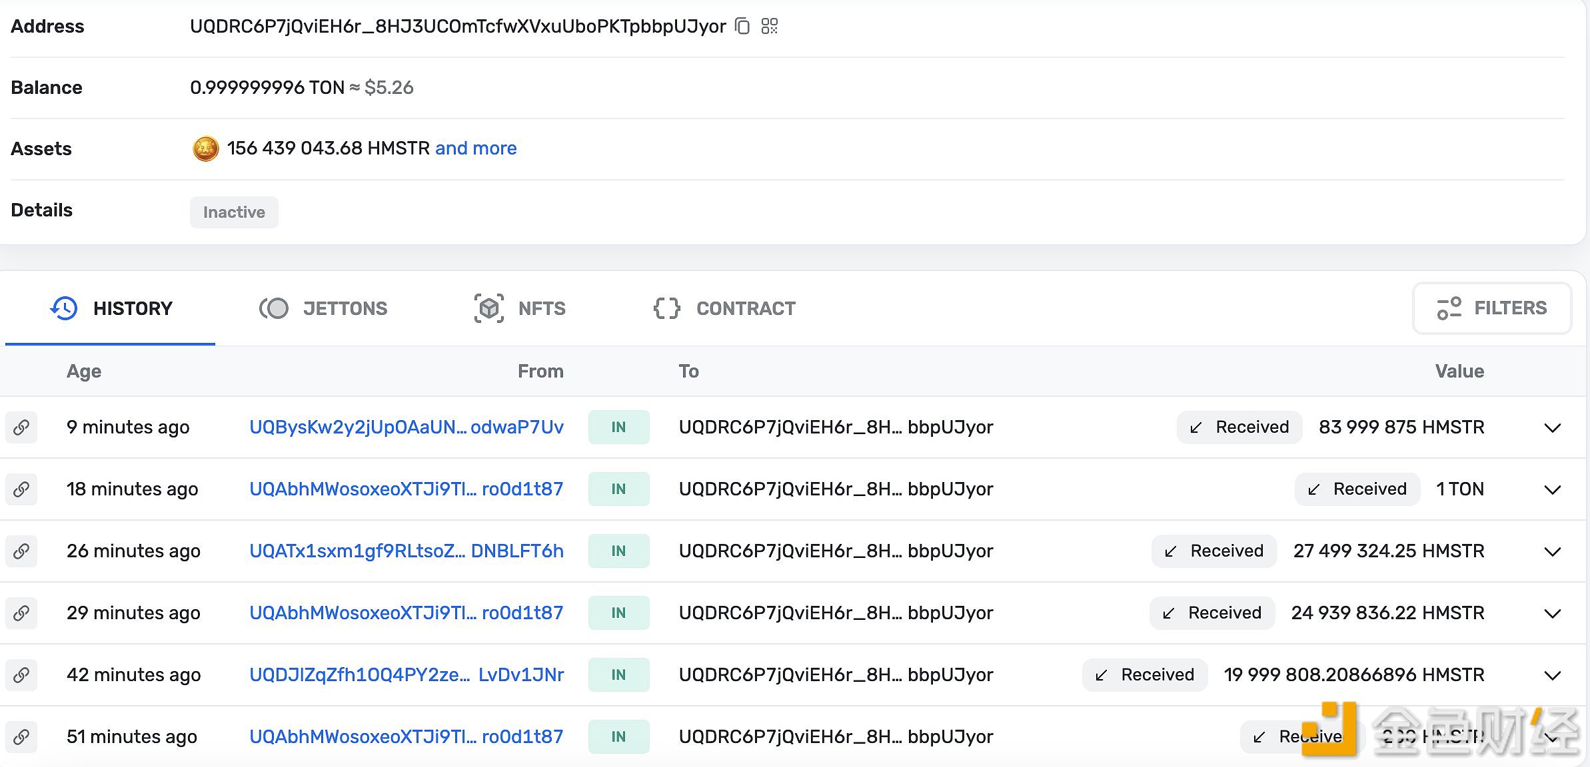
Task: Open sender UQBysKw2y2jUpOAaUN… odwaP7Uv address
Action: pyautogui.click(x=406, y=427)
